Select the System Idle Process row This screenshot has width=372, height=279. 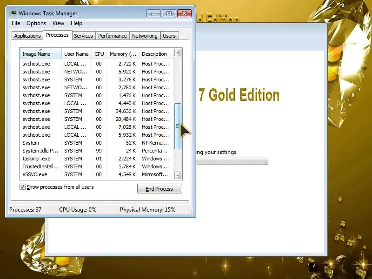click(x=97, y=151)
